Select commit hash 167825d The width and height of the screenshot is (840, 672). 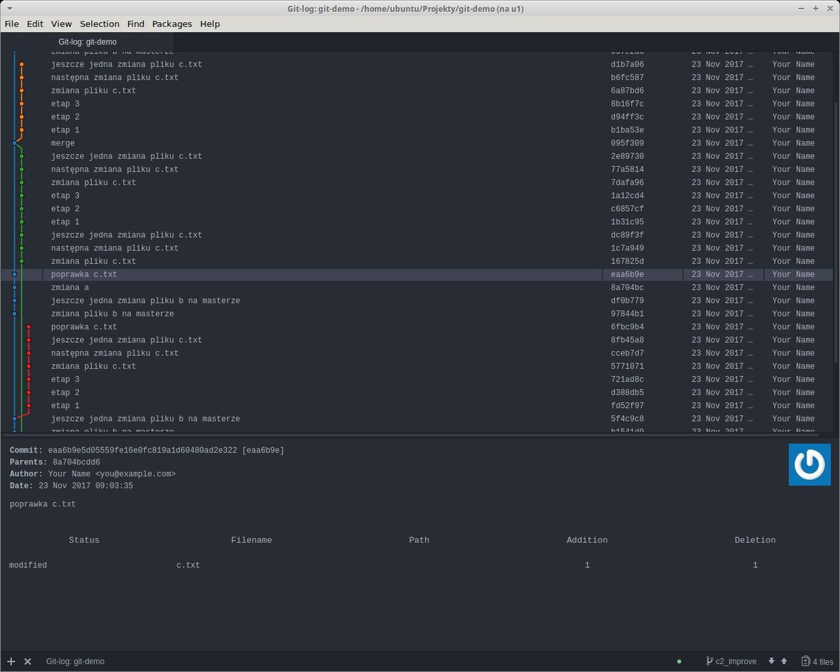pyautogui.click(x=627, y=261)
